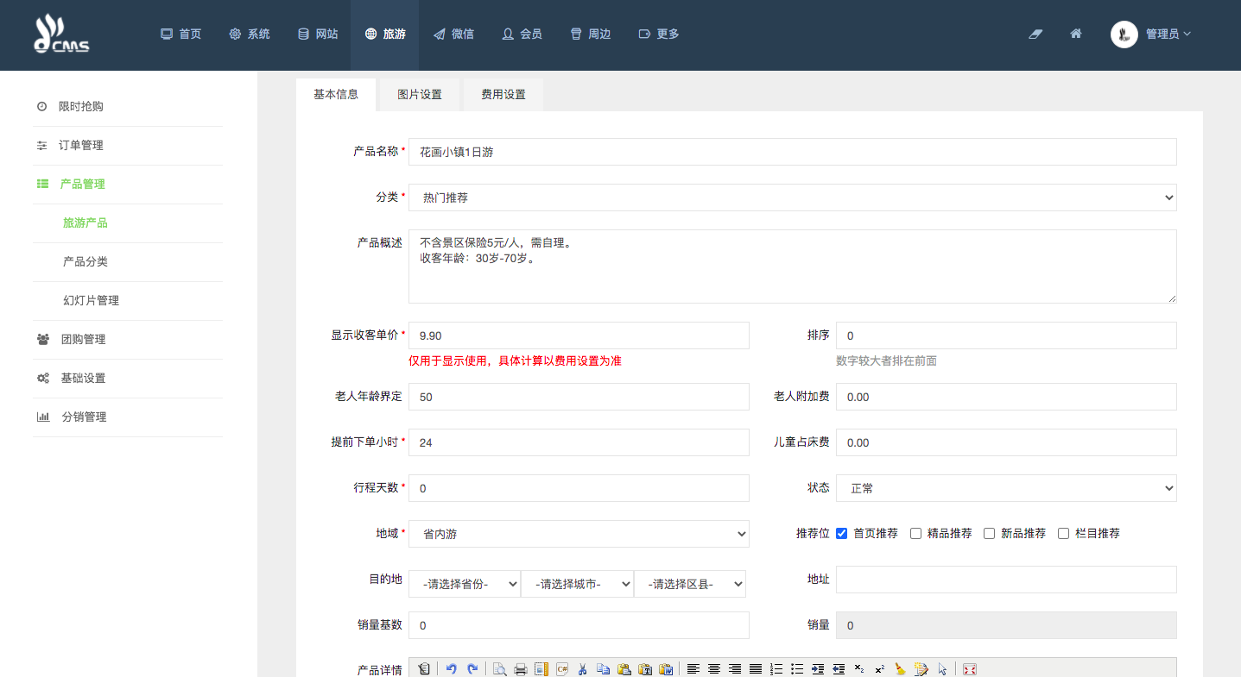Screen dimensions: 1241x677
Task: Tick the 新品推荐 checkbox
Action: click(x=990, y=534)
